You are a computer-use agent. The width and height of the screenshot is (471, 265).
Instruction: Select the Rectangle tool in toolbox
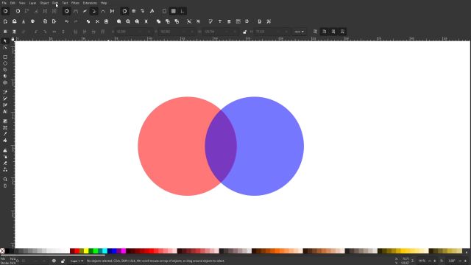[5, 57]
